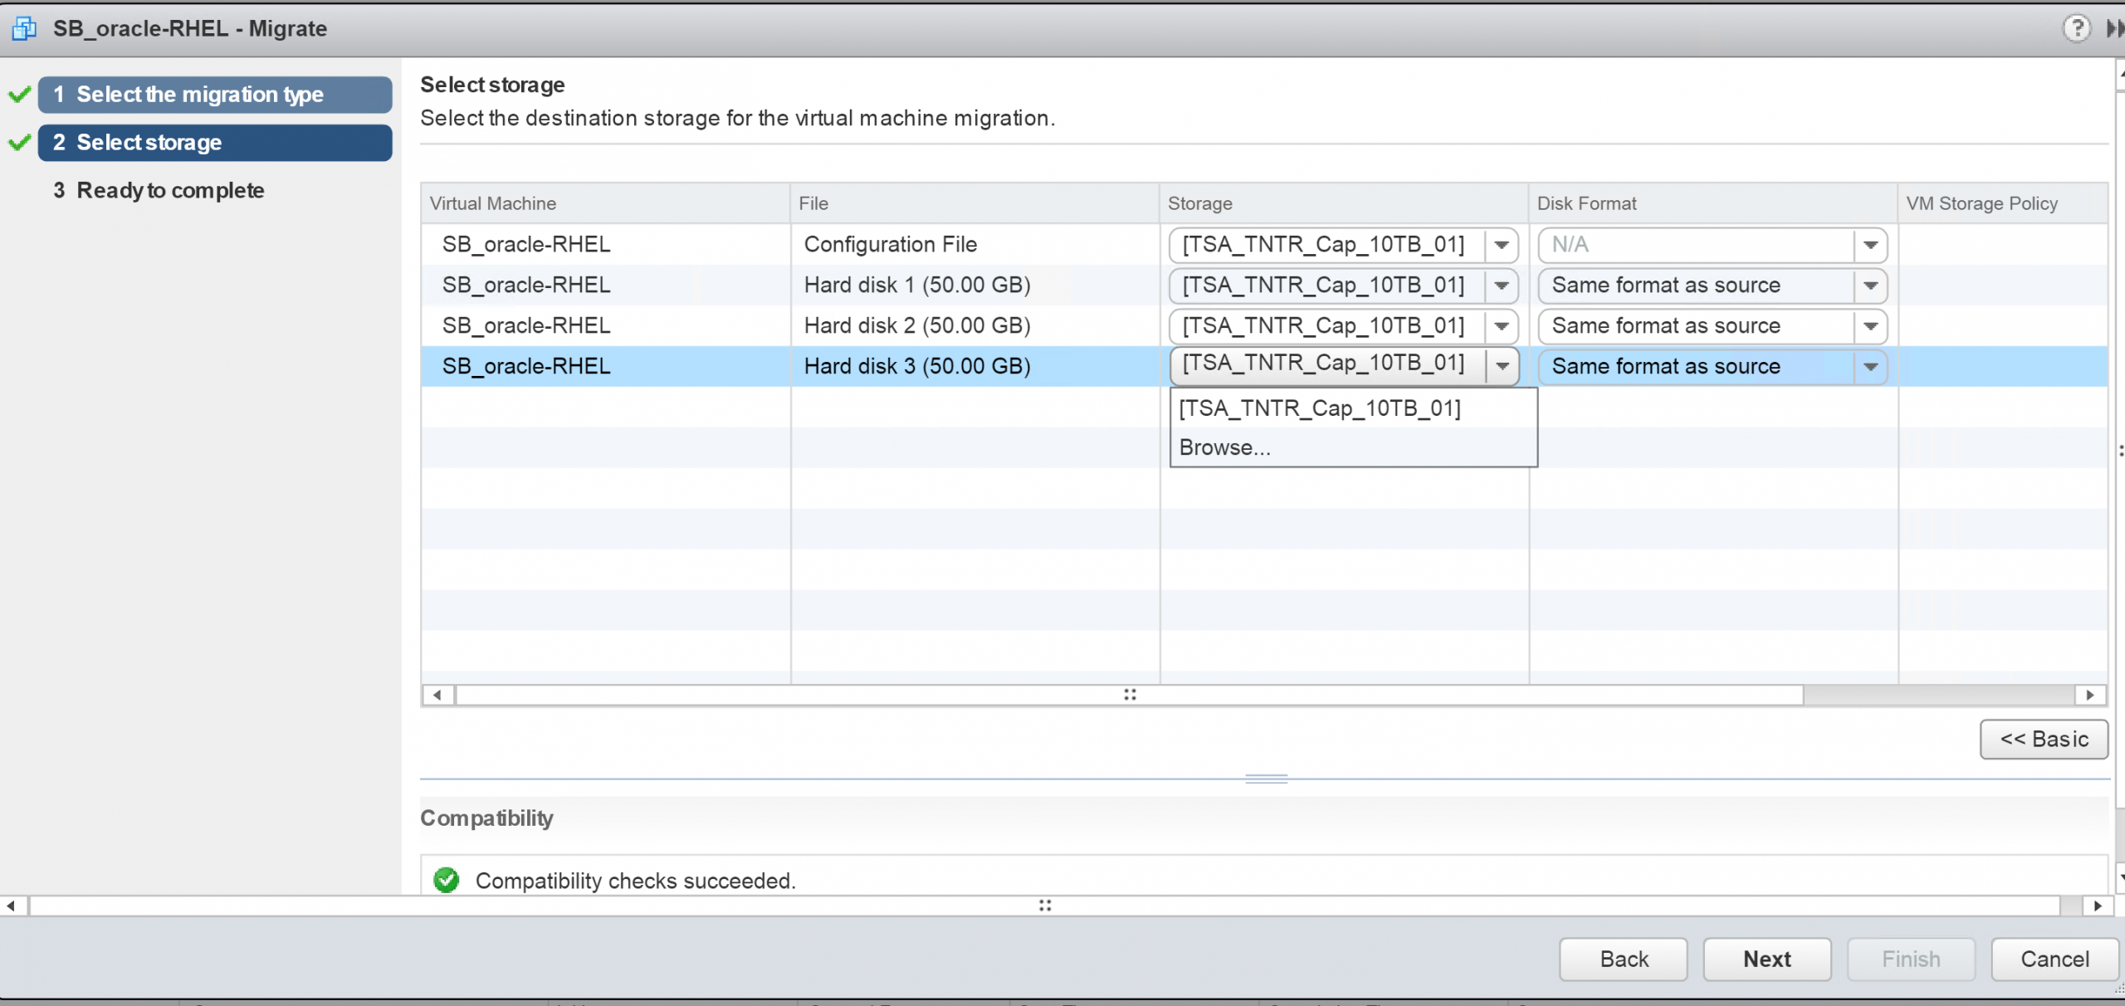
Task: Open Hard disk 1 storage dropdown
Action: [x=1501, y=286]
